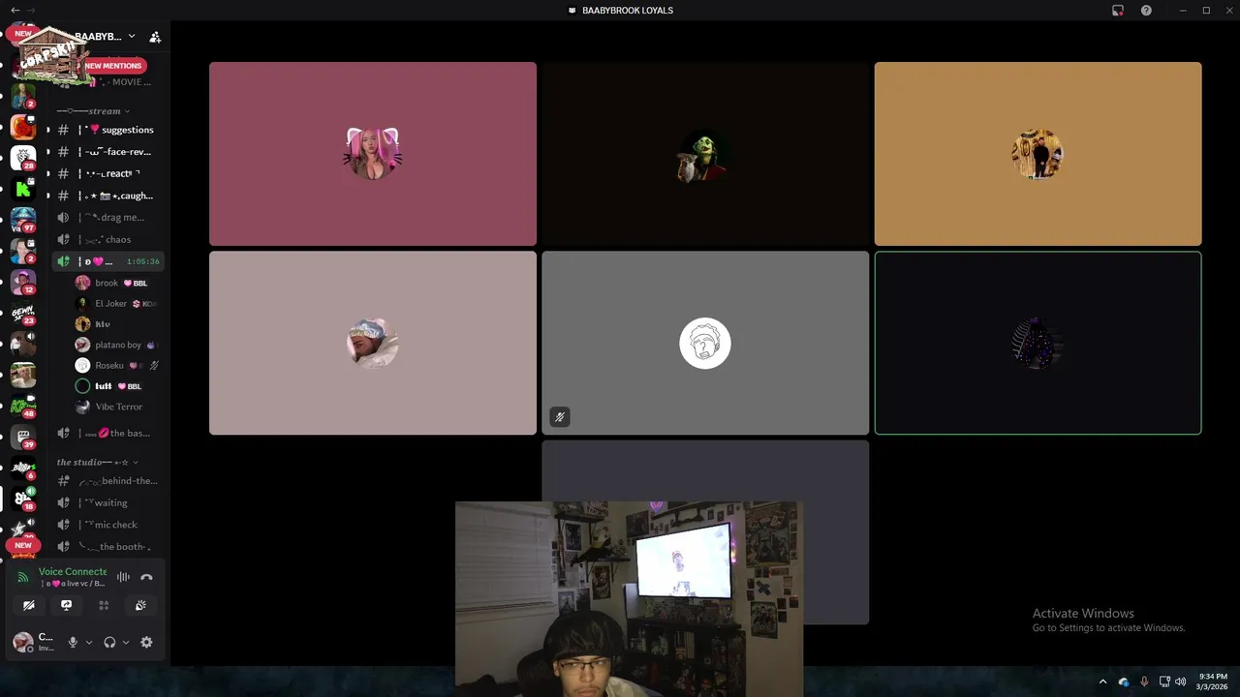Focus the tan tile with group photo avatar

1038,154
